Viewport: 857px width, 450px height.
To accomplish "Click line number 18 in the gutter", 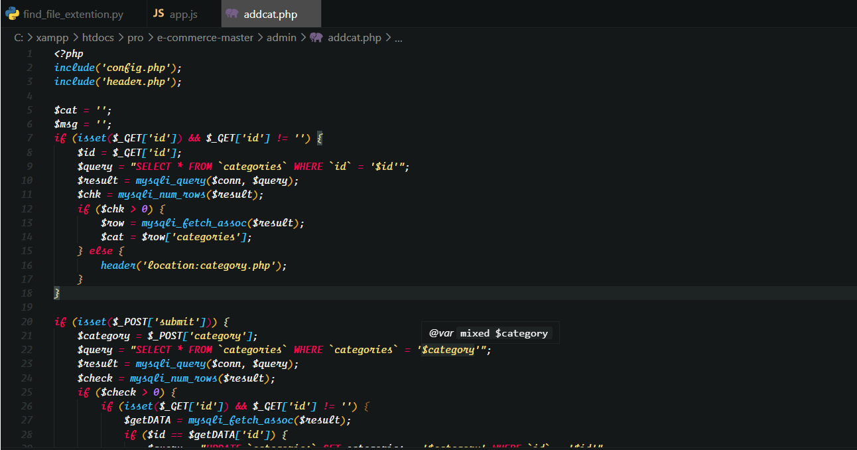I will pyautogui.click(x=27, y=293).
